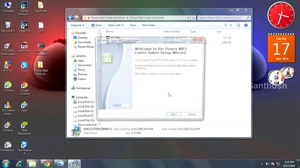Click the Apps library in navigation pane
Viewport: 300px width, 168px height.
click(79, 61)
